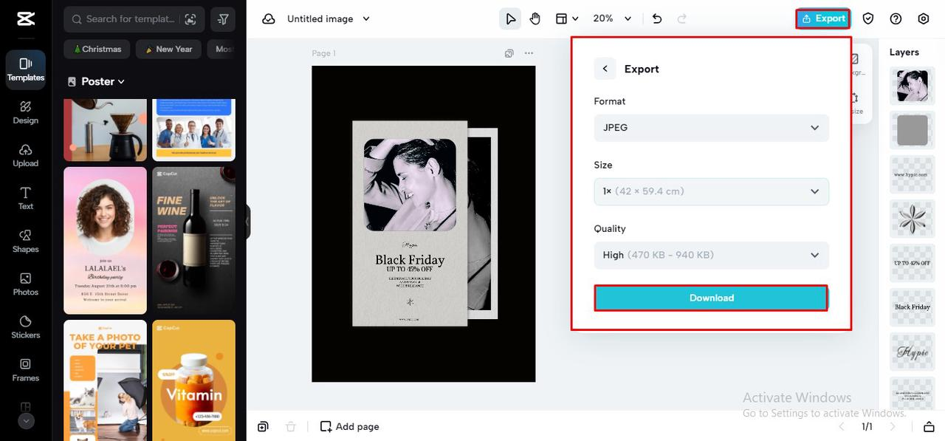Screen dimensions: 945x441
Task: Undo the last action
Action: 657,19
